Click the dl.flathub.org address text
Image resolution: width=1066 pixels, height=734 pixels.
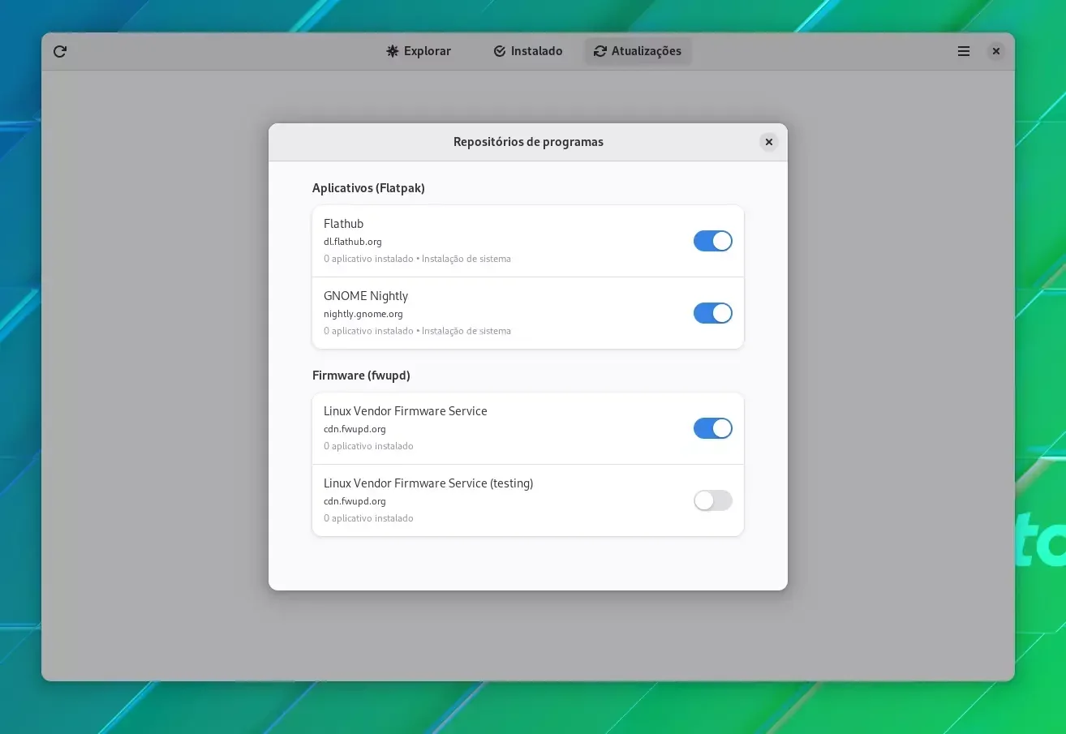coord(353,242)
